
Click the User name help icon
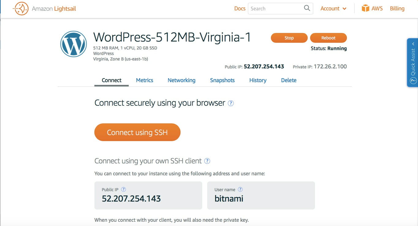click(241, 189)
